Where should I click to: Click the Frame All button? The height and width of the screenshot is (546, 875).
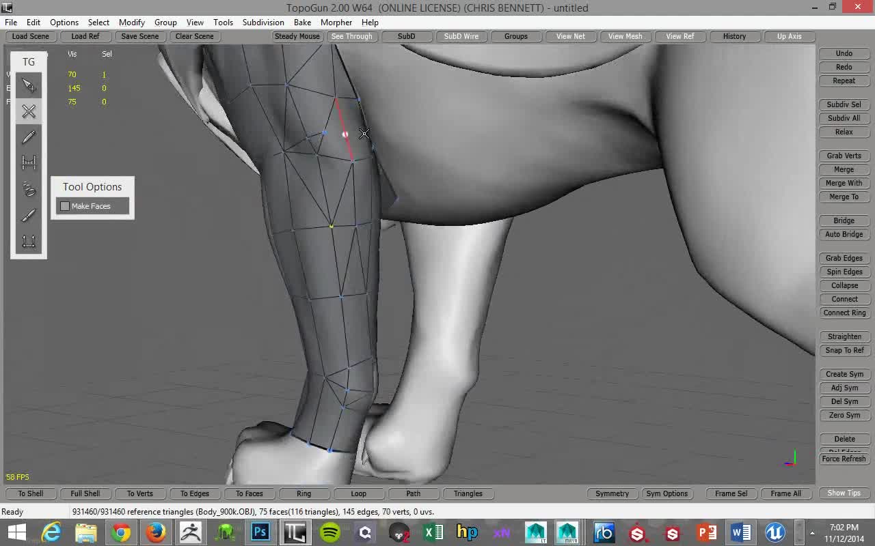(786, 493)
